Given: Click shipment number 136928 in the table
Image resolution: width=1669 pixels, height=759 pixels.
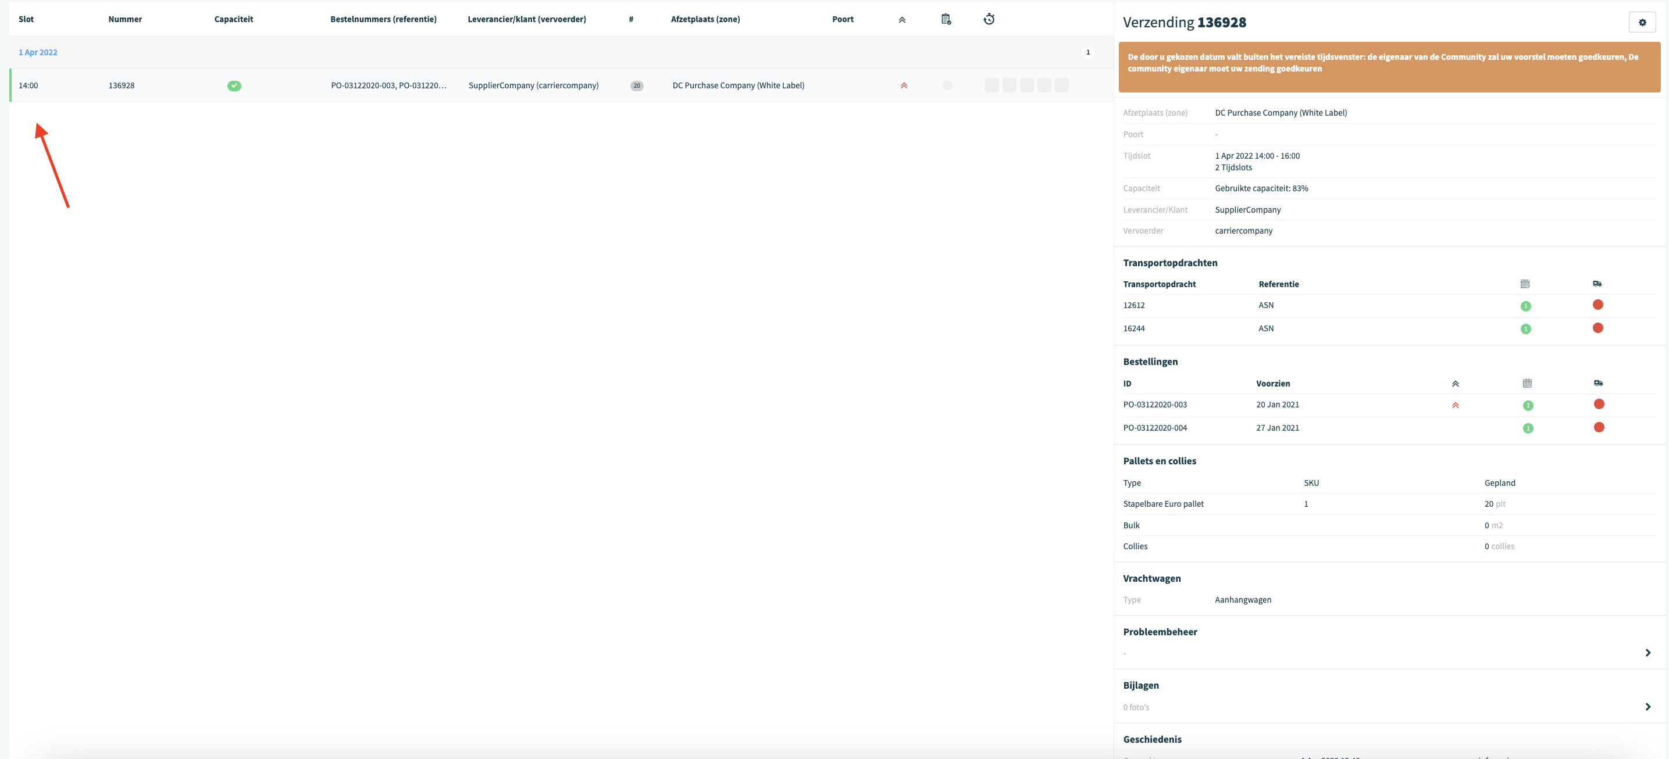Looking at the screenshot, I should tap(121, 85).
